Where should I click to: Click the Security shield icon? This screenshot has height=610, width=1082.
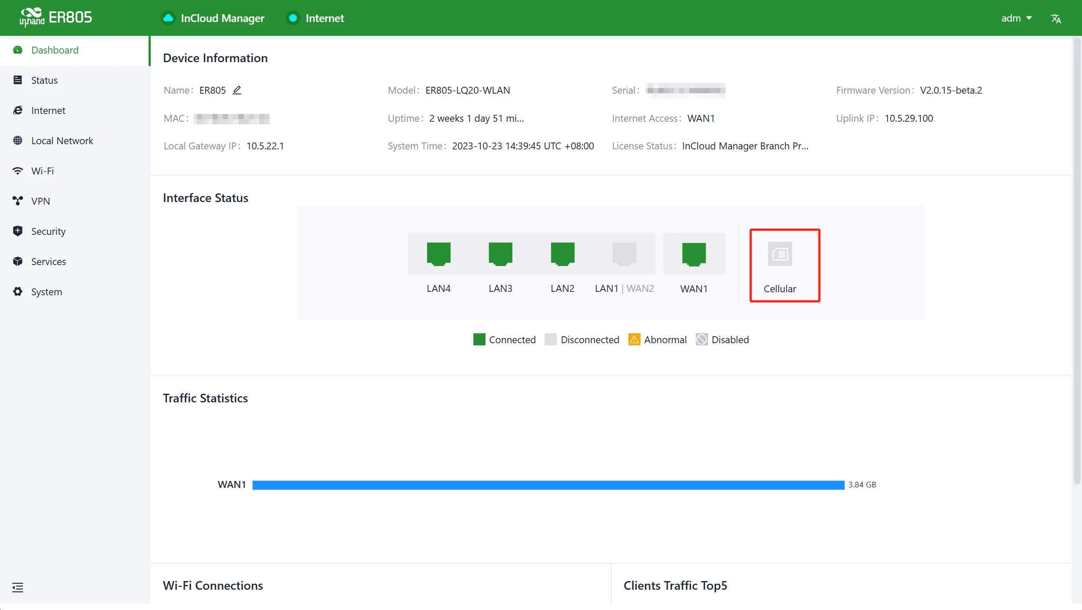point(18,231)
